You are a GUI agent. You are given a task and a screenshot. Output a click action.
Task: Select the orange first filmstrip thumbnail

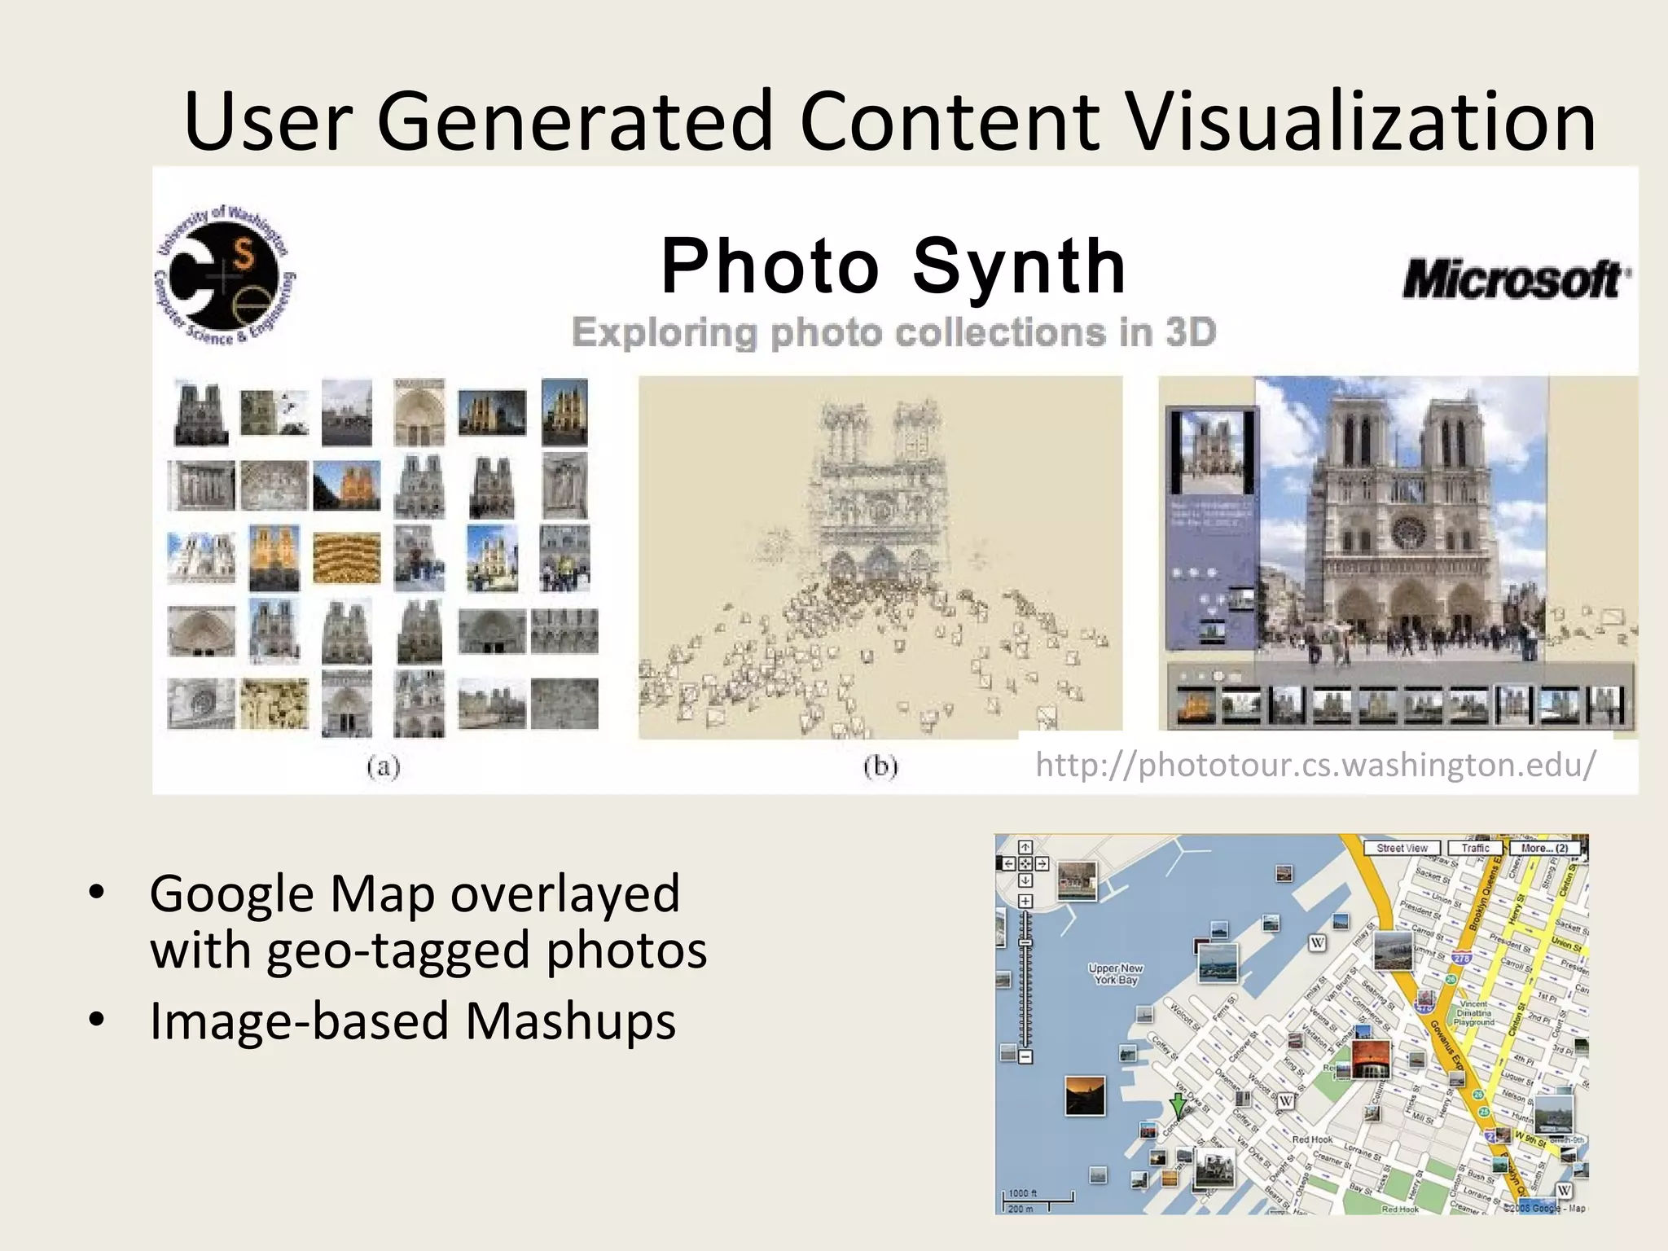click(1196, 705)
